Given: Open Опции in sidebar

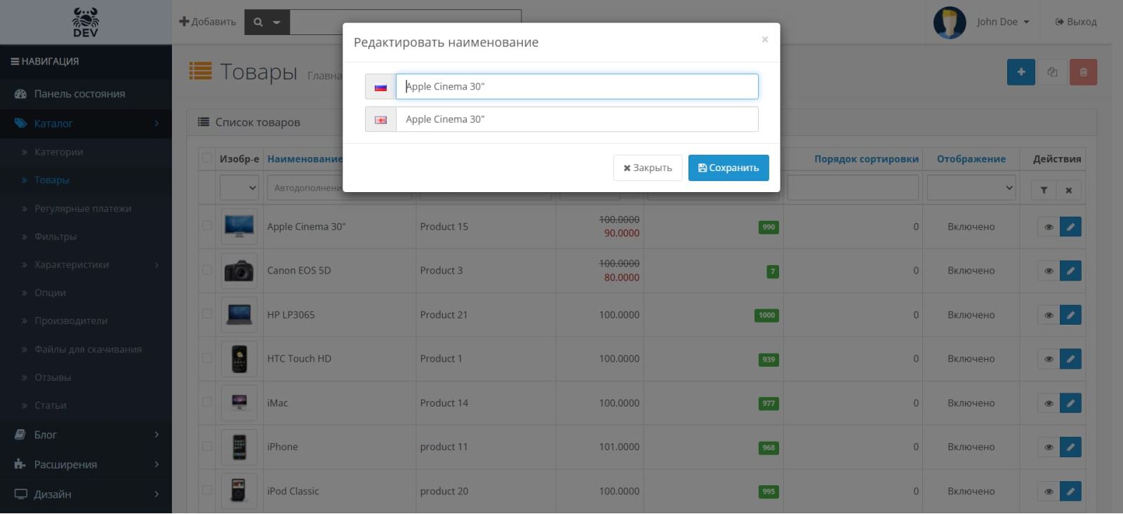Looking at the screenshot, I should point(50,292).
